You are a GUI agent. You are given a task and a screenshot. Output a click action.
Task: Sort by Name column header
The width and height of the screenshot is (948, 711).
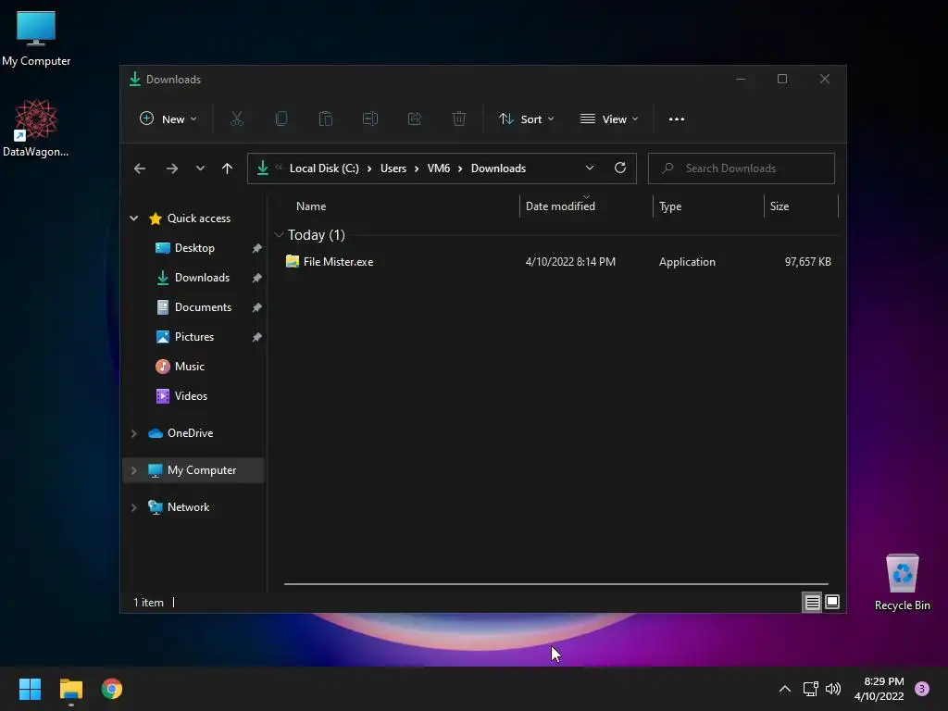311,206
